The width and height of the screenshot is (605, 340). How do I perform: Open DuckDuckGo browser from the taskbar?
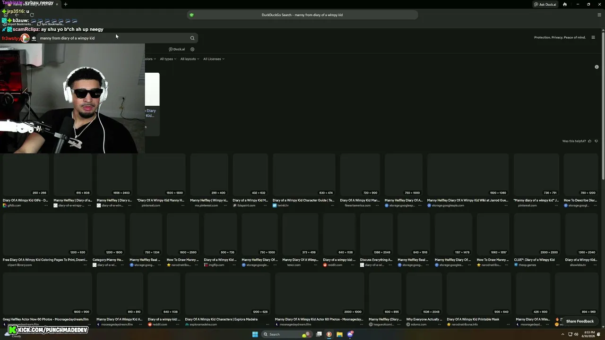pos(329,334)
